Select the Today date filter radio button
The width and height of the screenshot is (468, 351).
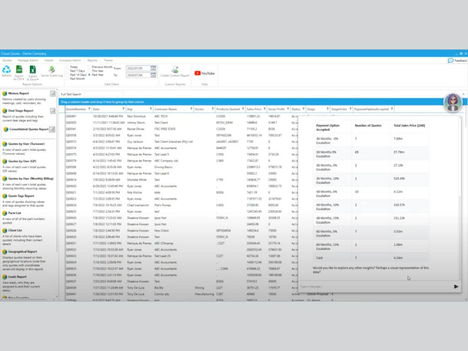tap(67, 67)
